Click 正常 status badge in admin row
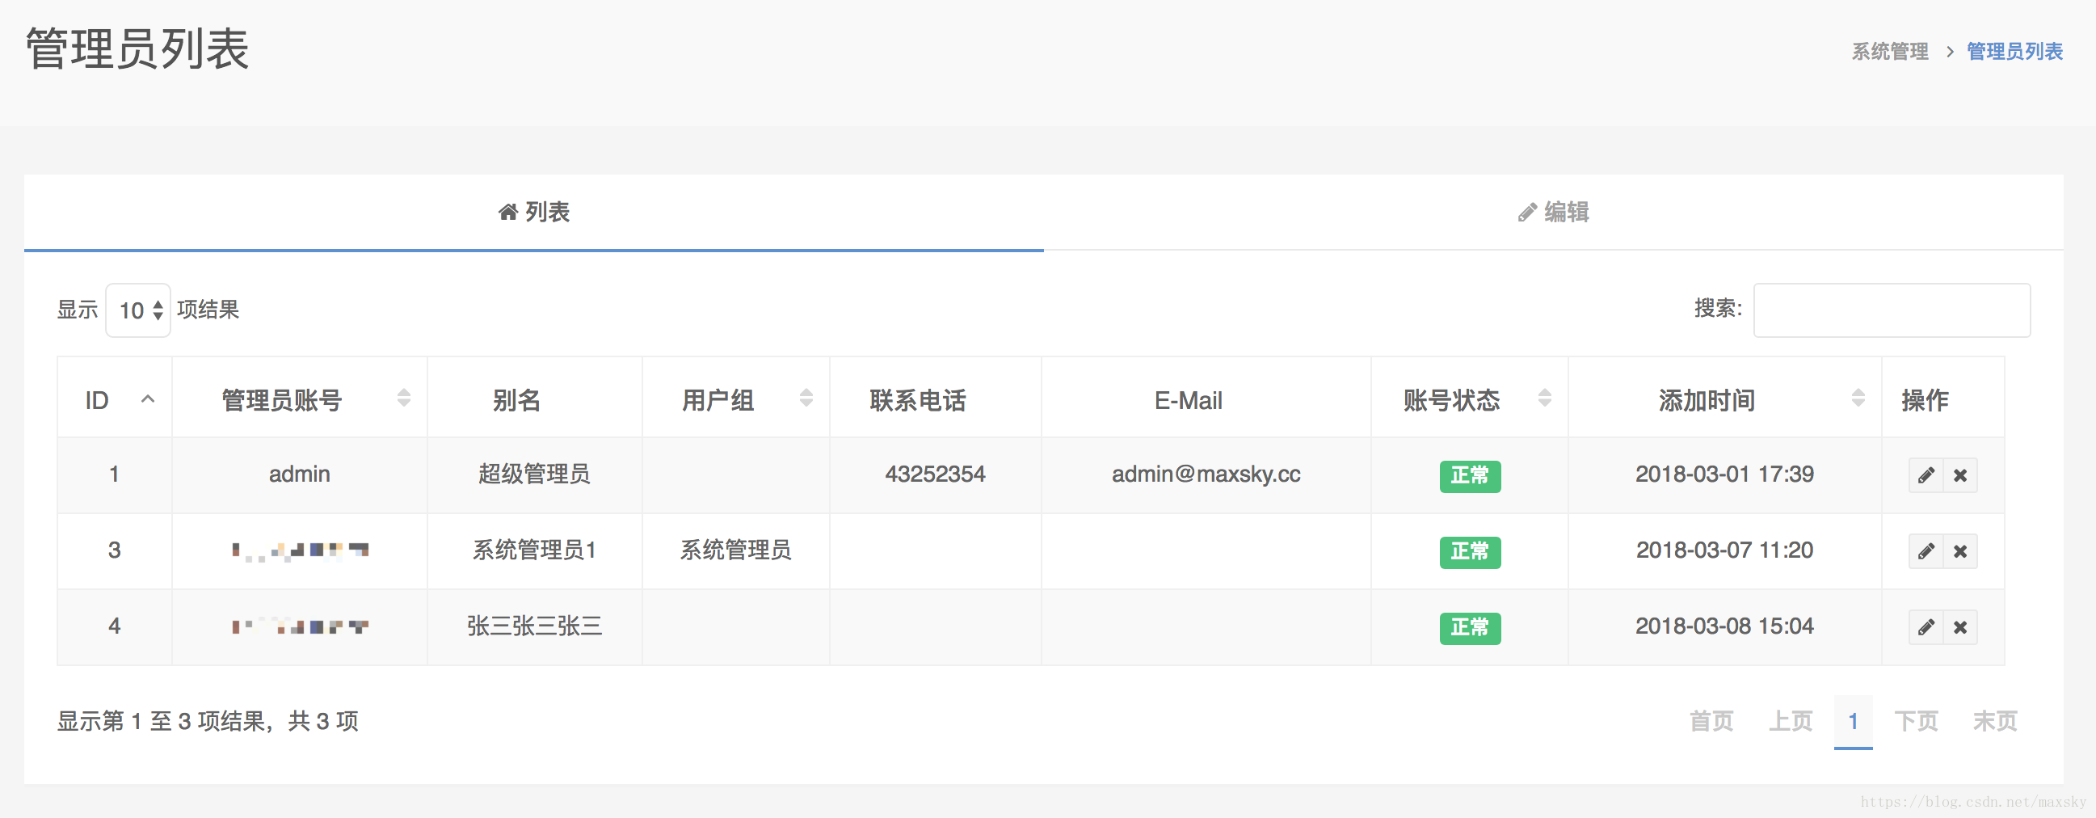Screen dimensions: 2096x818 [x=1470, y=476]
